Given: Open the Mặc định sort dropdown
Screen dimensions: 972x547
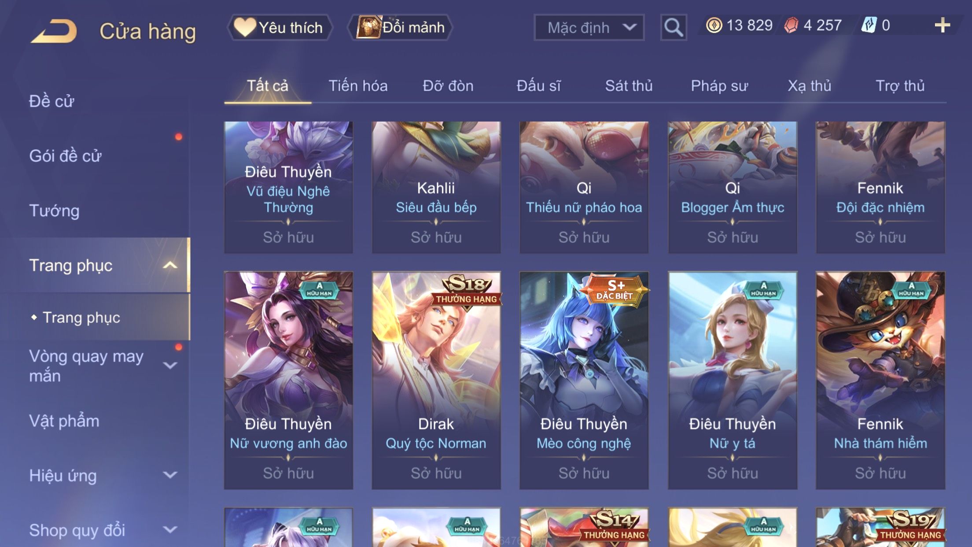Looking at the screenshot, I should click(589, 27).
